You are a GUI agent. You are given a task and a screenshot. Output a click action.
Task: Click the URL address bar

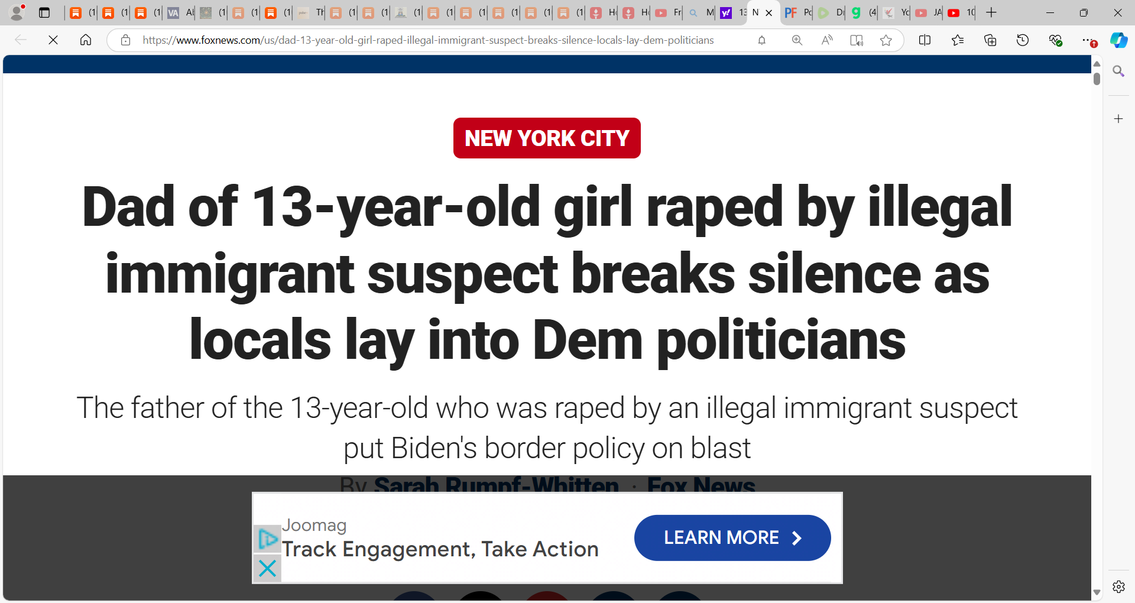[428, 40]
